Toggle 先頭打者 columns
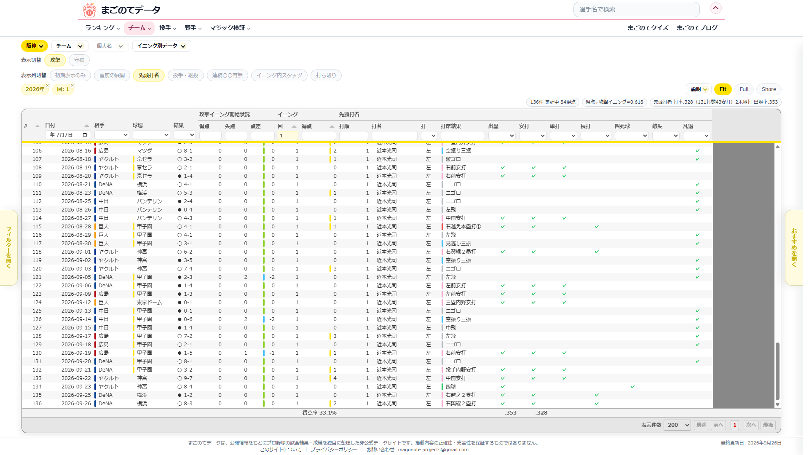This screenshot has height=455, width=809. click(x=149, y=75)
